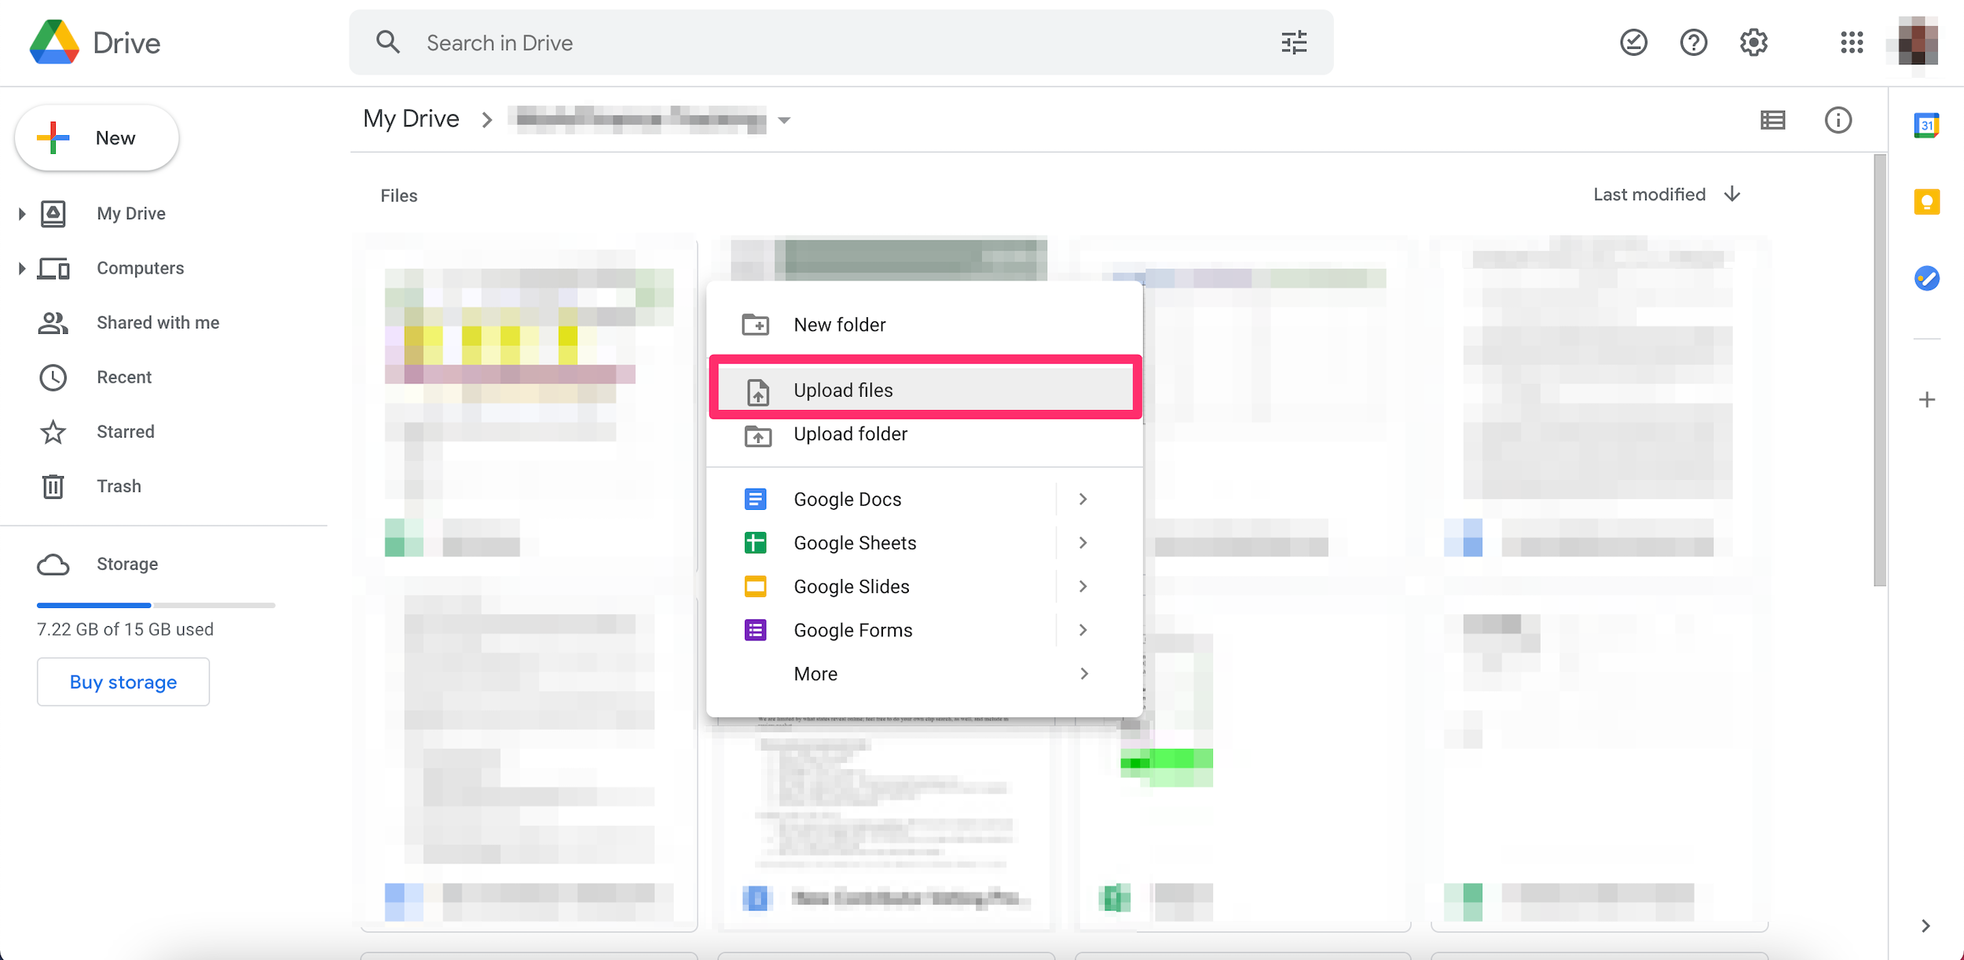1964x960 pixels.
Task: Click Buy storage button
Action: coord(123,682)
